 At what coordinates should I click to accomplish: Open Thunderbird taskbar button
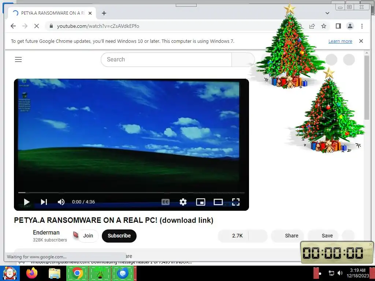123,273
